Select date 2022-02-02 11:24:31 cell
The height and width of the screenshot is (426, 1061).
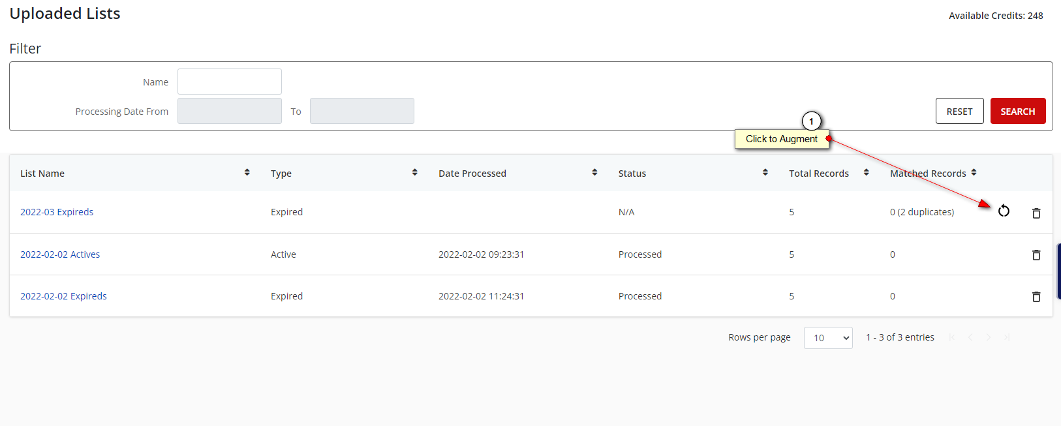482,296
